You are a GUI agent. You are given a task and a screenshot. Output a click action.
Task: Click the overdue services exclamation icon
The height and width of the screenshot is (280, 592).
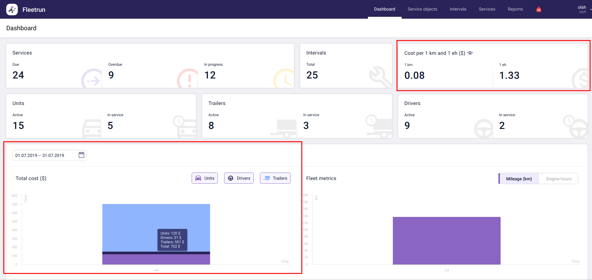tap(188, 79)
